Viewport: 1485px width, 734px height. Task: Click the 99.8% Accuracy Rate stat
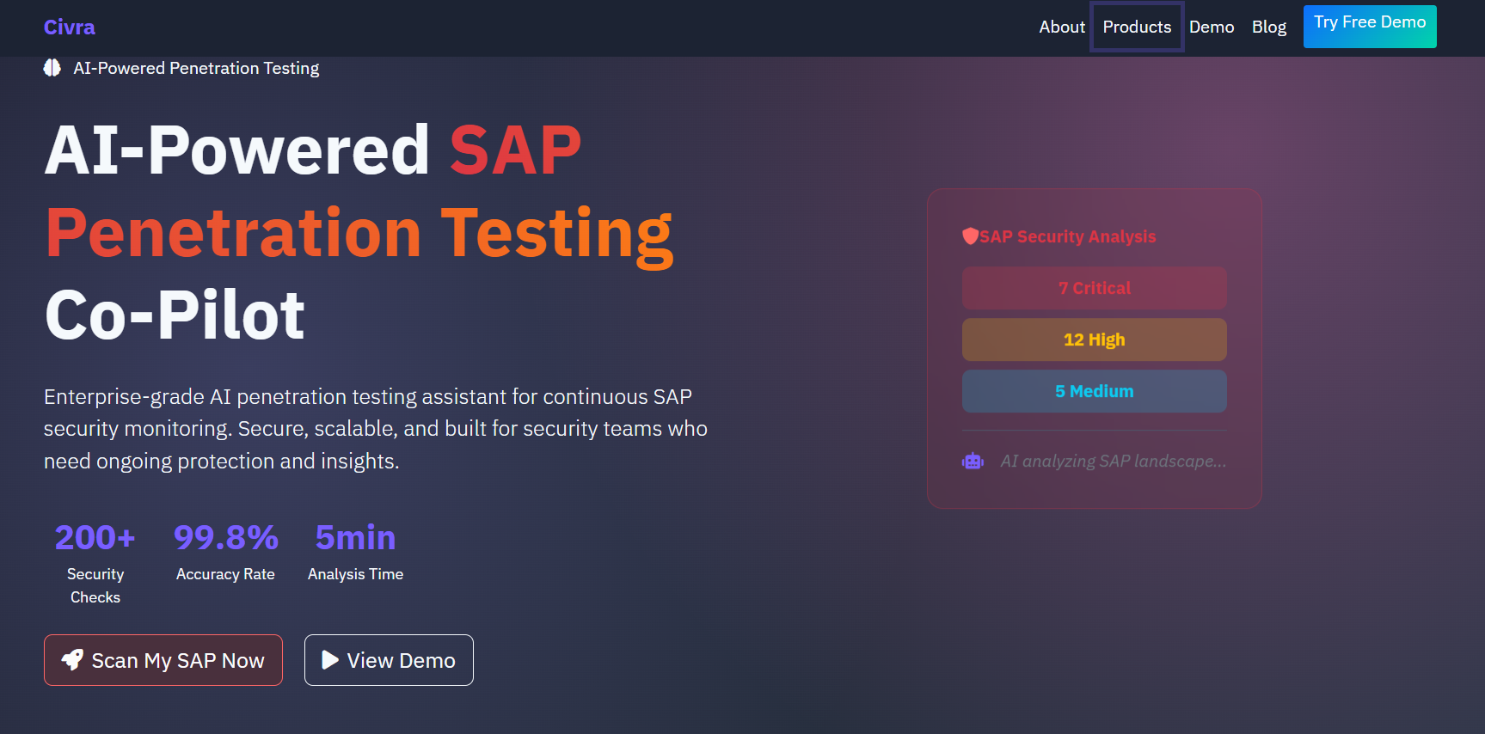225,552
